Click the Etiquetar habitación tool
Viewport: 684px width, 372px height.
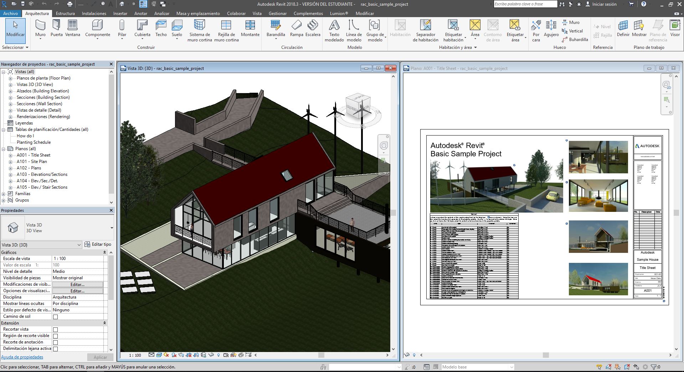(453, 31)
